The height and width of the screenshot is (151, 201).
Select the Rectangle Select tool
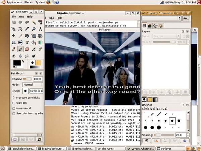point(14,22)
